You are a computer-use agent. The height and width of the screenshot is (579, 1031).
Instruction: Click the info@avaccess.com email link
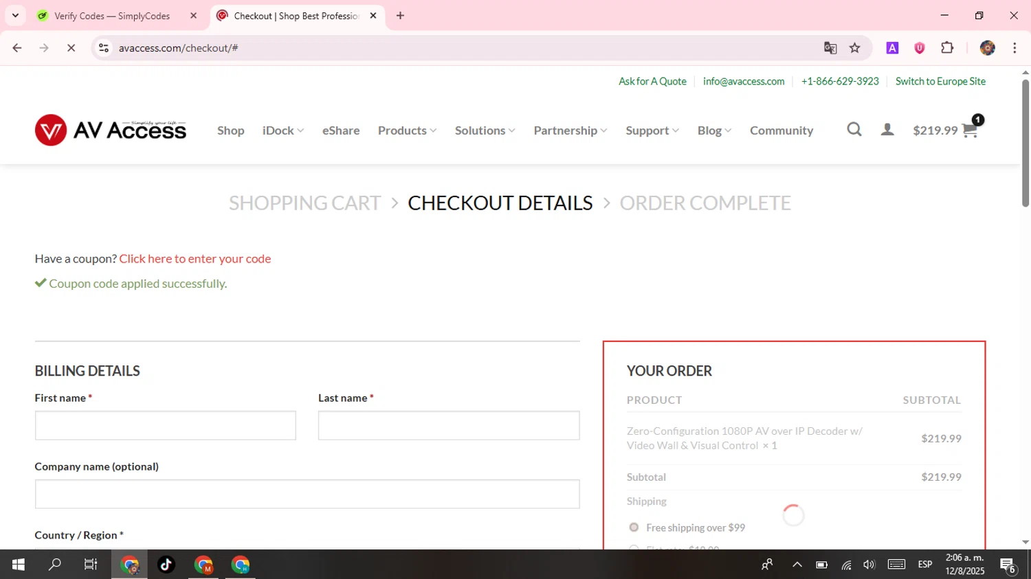click(x=744, y=81)
